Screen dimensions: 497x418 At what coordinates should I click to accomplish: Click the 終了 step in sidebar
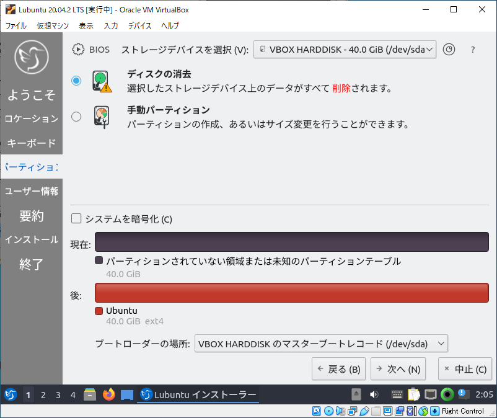click(x=32, y=264)
